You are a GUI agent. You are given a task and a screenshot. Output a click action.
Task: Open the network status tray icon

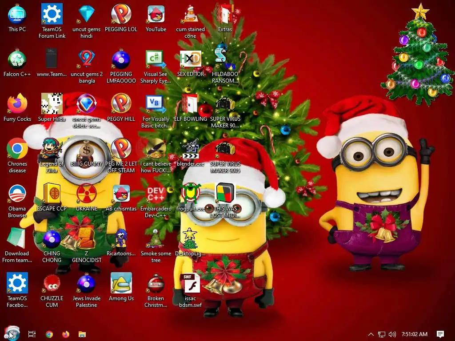[382, 334]
